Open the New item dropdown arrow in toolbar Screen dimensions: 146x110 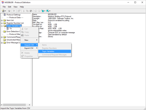[5, 11]
